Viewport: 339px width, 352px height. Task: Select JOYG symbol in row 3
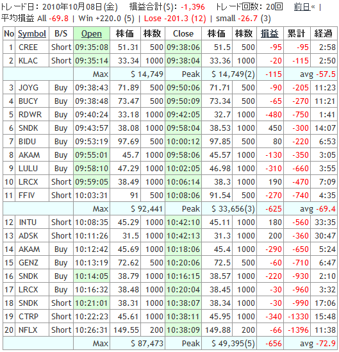[x=28, y=88]
